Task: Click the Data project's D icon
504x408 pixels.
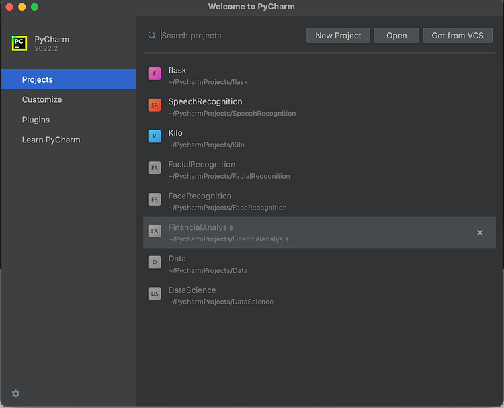Action: coord(155,263)
